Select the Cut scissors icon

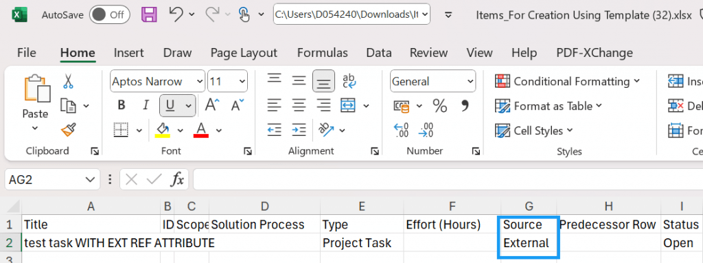click(68, 81)
